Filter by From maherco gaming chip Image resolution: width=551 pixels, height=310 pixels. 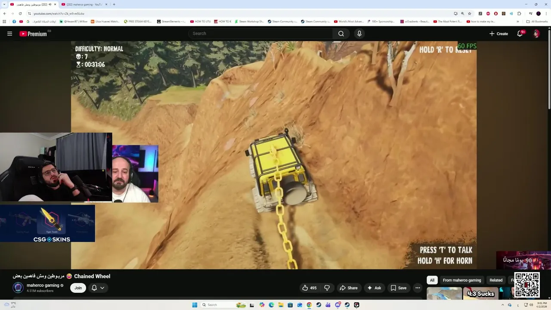(x=461, y=280)
